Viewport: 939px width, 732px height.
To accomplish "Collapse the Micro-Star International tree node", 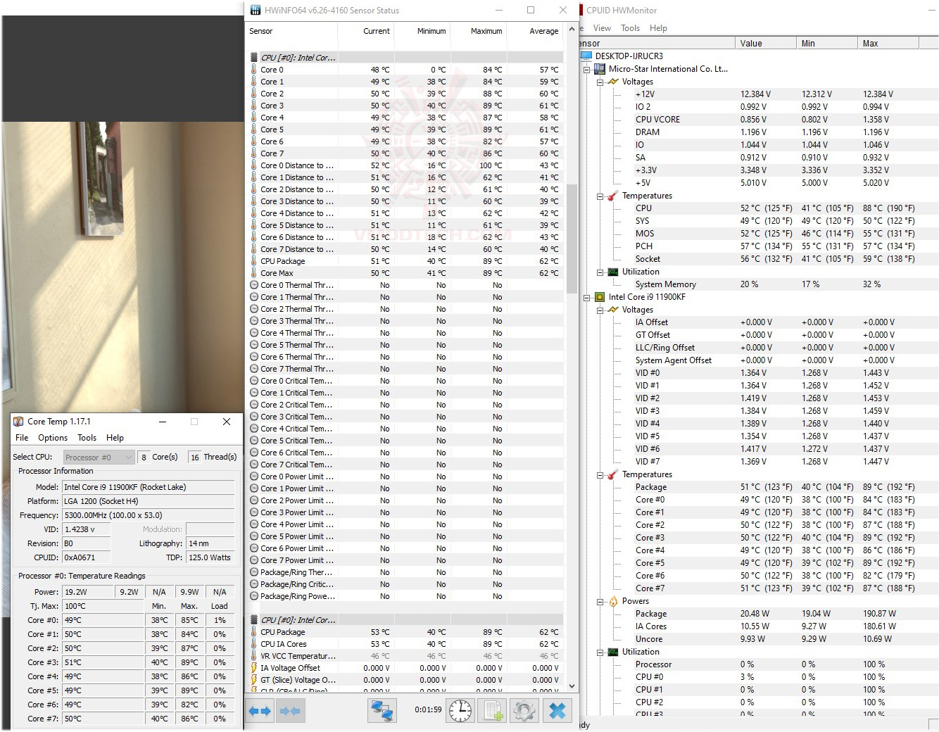I will pos(586,69).
